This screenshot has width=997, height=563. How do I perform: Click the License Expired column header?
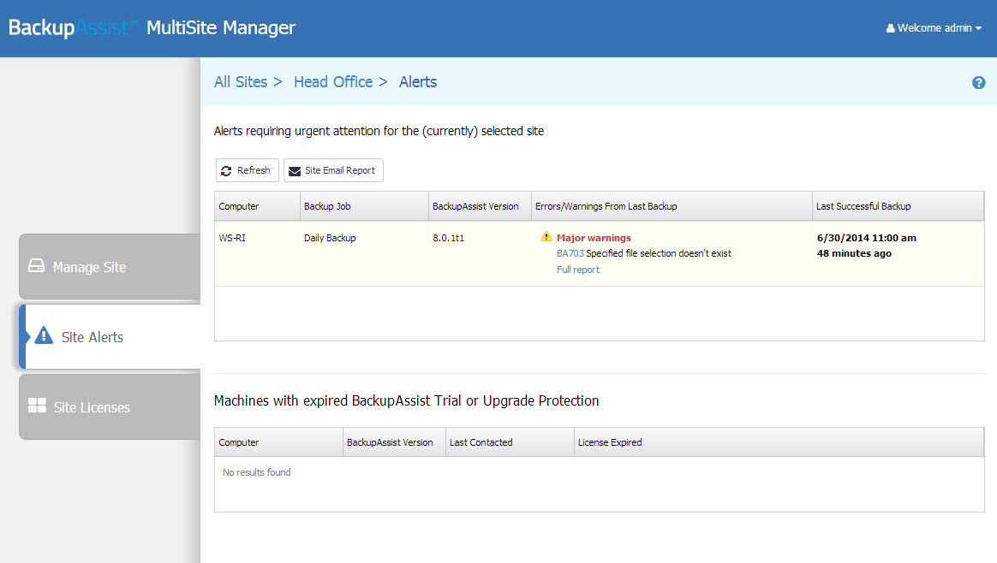[x=779, y=442]
